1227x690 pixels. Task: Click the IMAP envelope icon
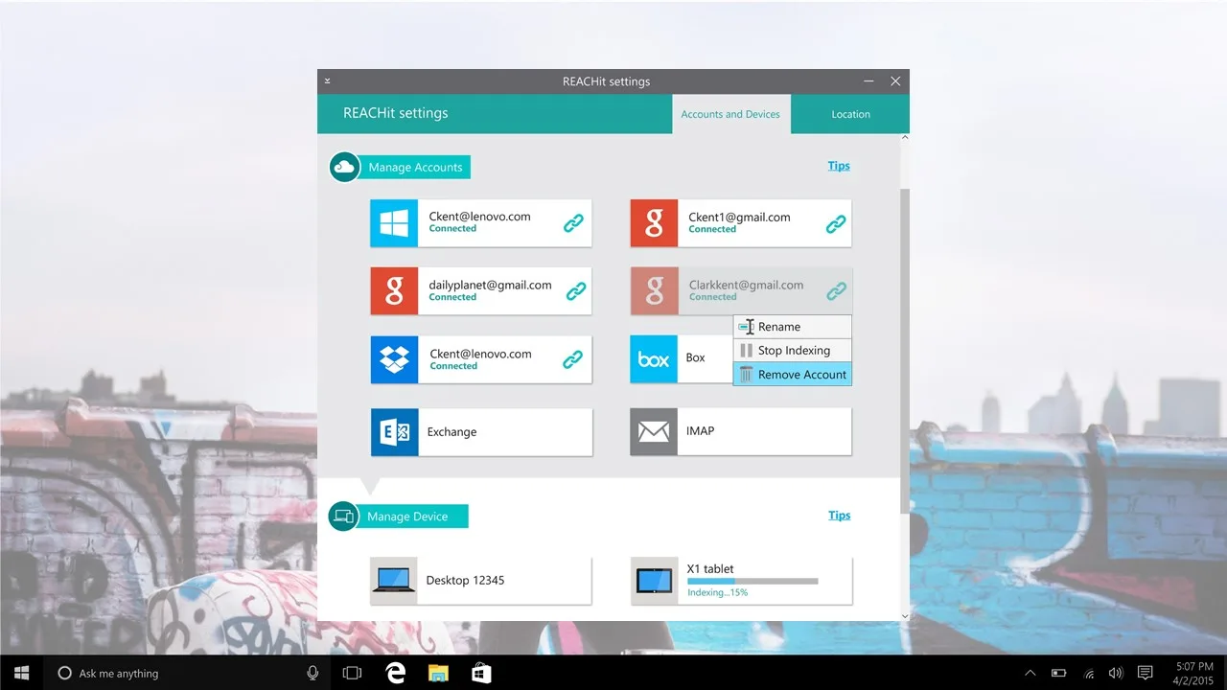click(654, 432)
